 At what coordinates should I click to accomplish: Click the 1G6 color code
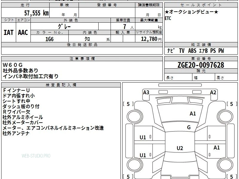50,39
